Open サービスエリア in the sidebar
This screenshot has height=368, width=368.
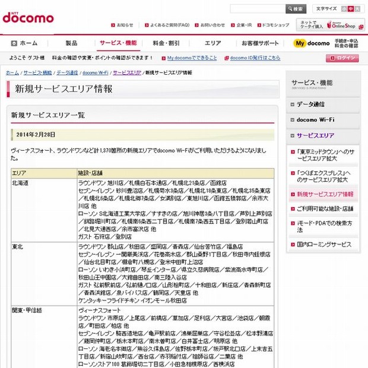click(315, 136)
